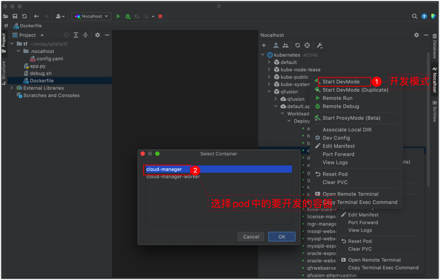
Task: Click Cancel in the Select Container dialog
Action: [x=251, y=237]
